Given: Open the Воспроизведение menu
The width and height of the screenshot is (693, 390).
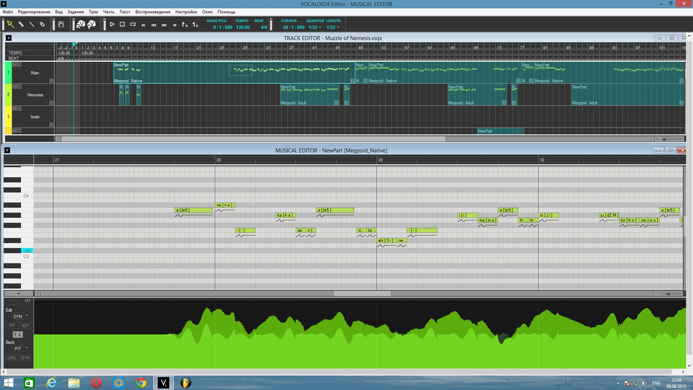Looking at the screenshot, I should [153, 12].
